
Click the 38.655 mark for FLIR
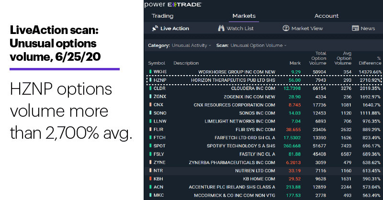click(293, 130)
